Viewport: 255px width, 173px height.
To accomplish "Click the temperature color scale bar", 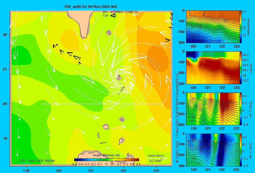I will (x=240, y=27).
